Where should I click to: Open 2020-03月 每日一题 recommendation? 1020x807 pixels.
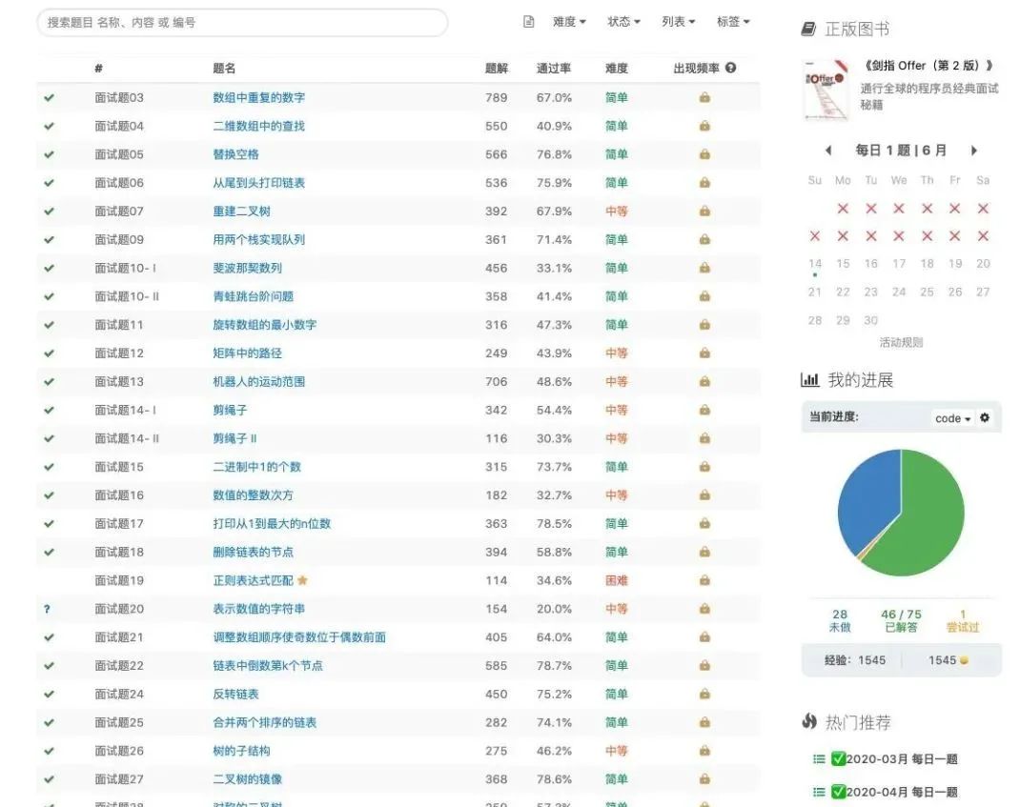902,758
